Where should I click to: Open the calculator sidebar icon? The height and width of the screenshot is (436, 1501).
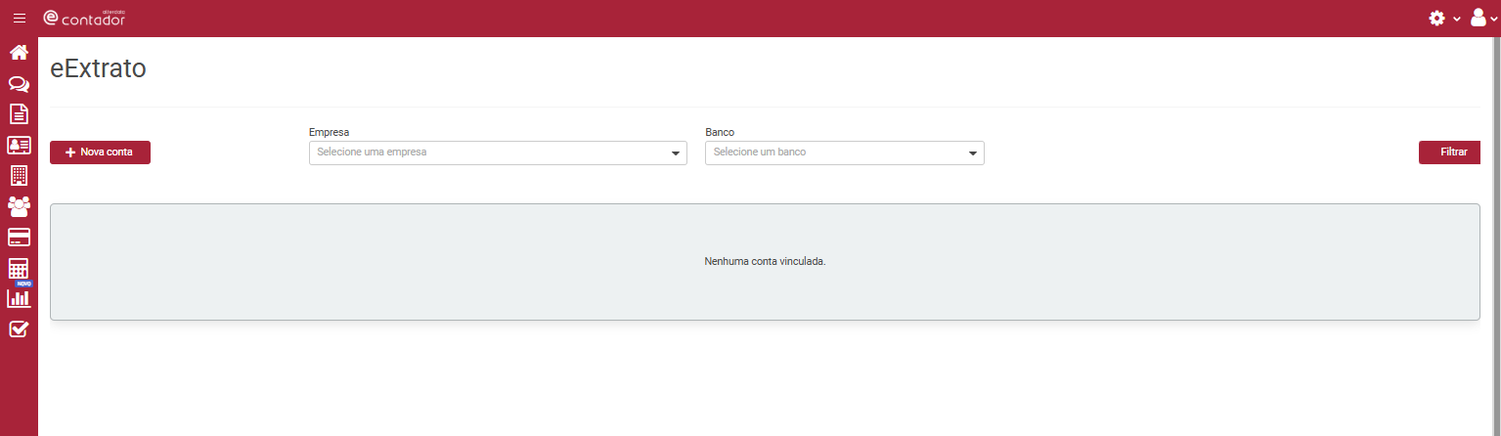coord(19,269)
